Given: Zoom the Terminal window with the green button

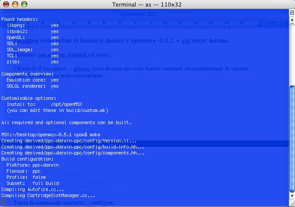Looking at the screenshot, I should pos(24,4).
